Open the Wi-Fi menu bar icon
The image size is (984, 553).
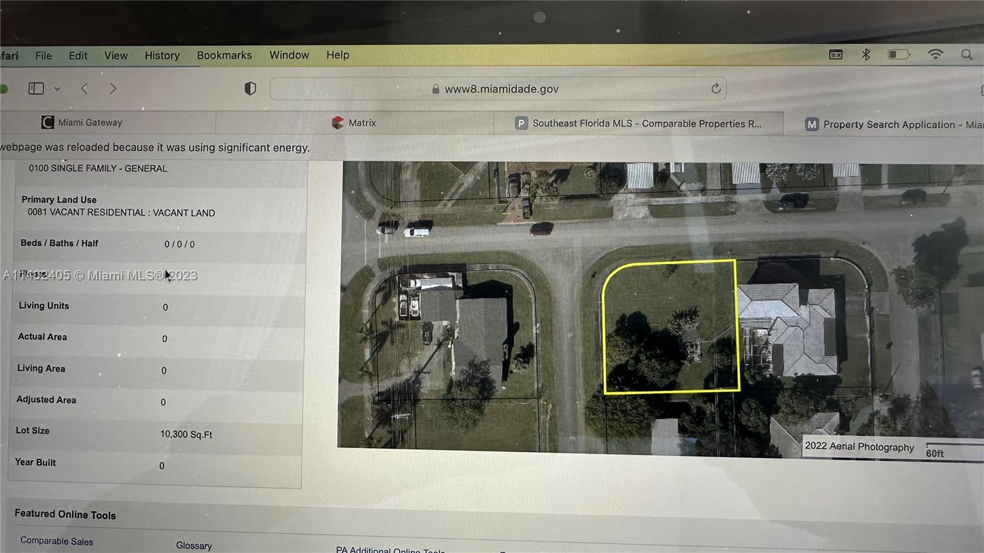click(935, 55)
